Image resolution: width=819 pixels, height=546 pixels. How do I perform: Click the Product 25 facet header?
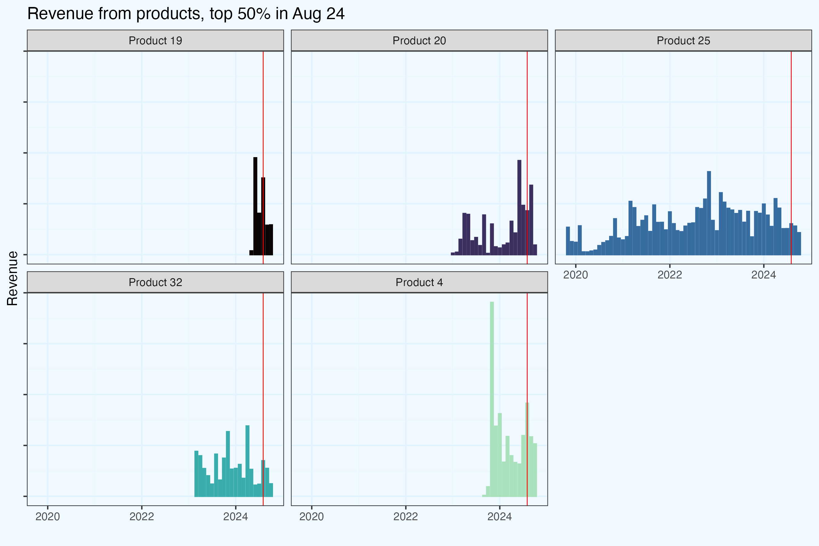pos(683,41)
